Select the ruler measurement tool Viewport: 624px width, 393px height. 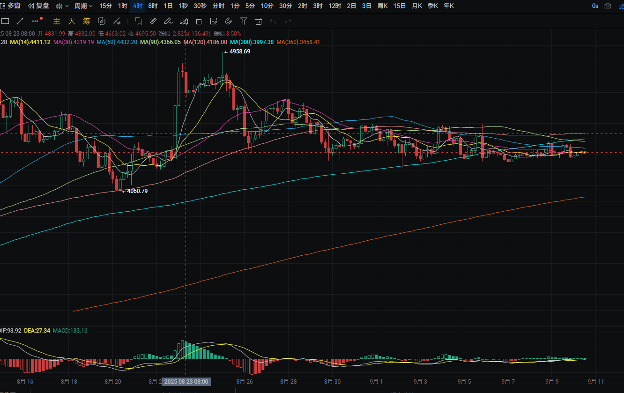[x=153, y=21]
